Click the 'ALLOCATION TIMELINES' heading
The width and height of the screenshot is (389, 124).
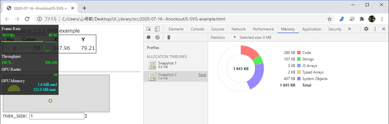tap(167, 57)
